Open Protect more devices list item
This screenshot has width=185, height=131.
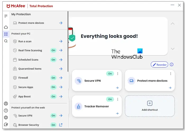coord(39,23)
